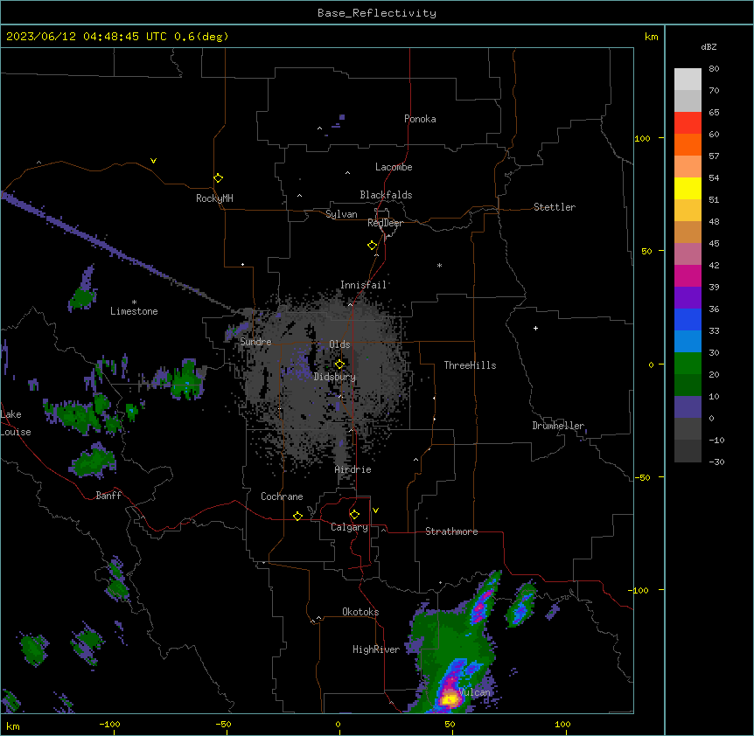
Task: Click the light gray 80 dBZ legend swatch
Action: click(688, 79)
